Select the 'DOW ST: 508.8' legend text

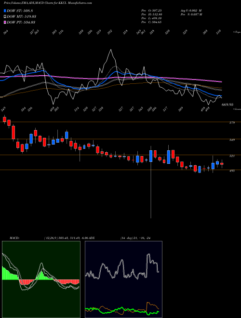tap(20, 11)
